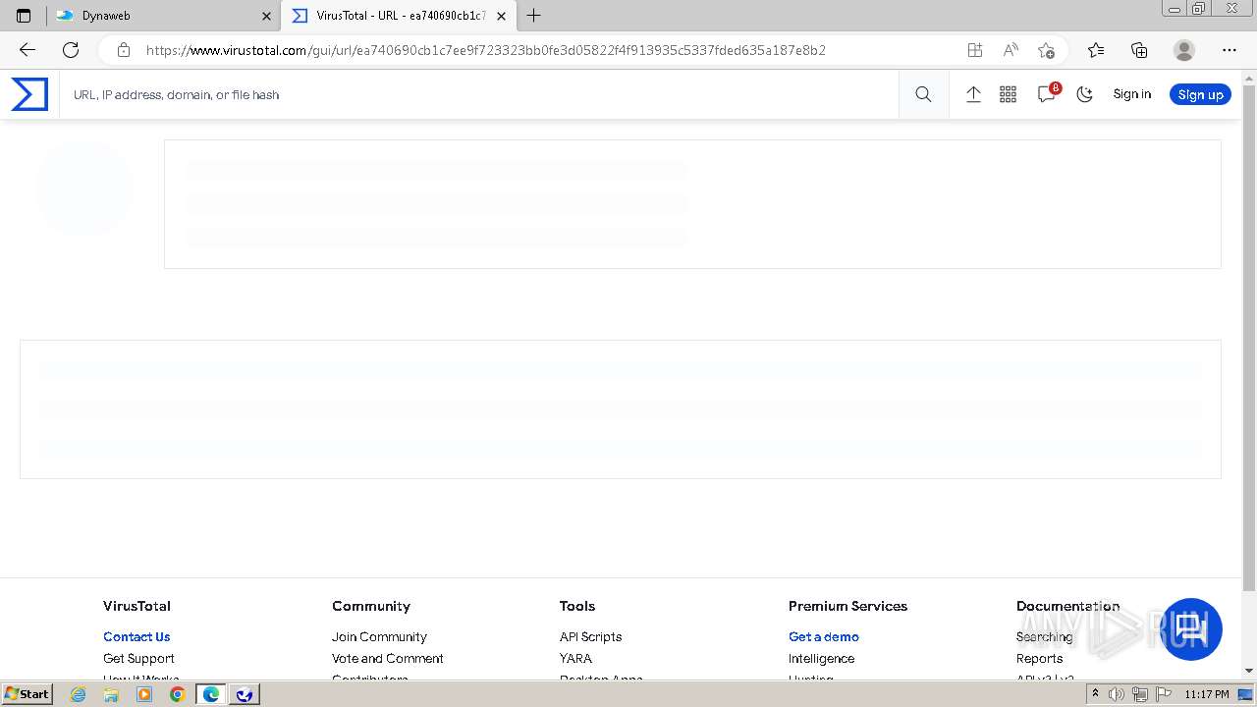Click the browser address bar URL
Image resolution: width=1257 pixels, height=707 pixels.
point(486,50)
